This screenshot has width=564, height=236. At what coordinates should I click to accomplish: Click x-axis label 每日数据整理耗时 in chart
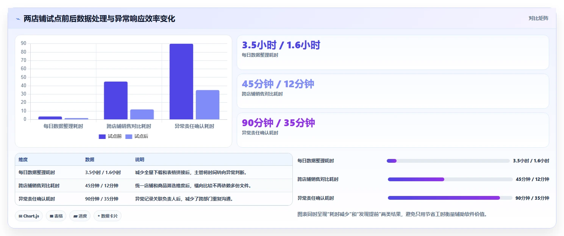tap(63, 126)
